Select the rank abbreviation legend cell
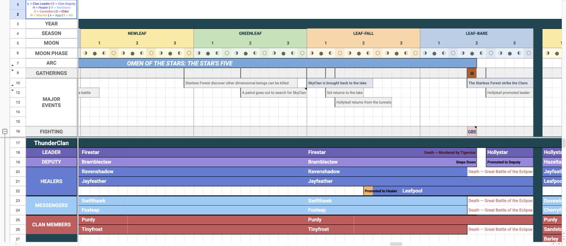Image resolution: width=566 pixels, height=246 pixels. point(51,9)
